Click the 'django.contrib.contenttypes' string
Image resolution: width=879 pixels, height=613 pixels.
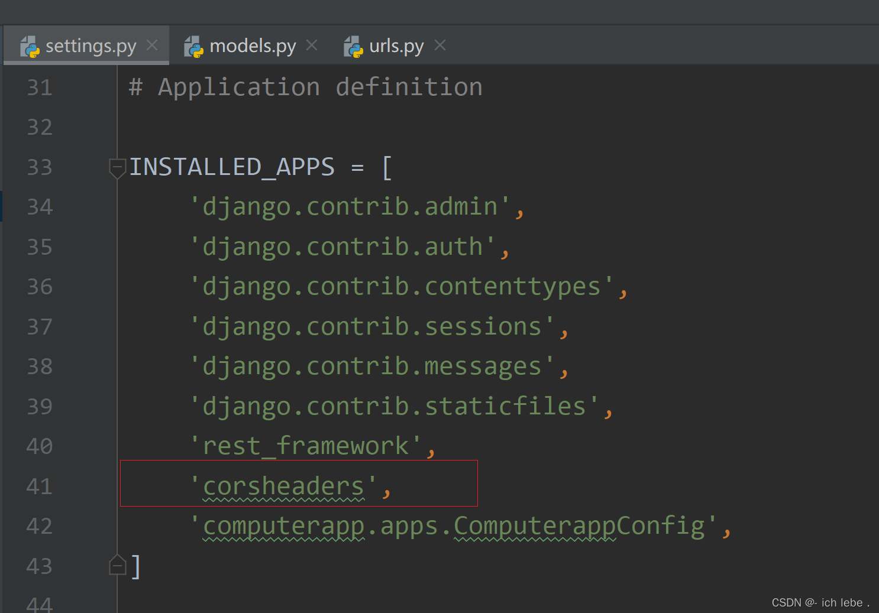(x=402, y=287)
